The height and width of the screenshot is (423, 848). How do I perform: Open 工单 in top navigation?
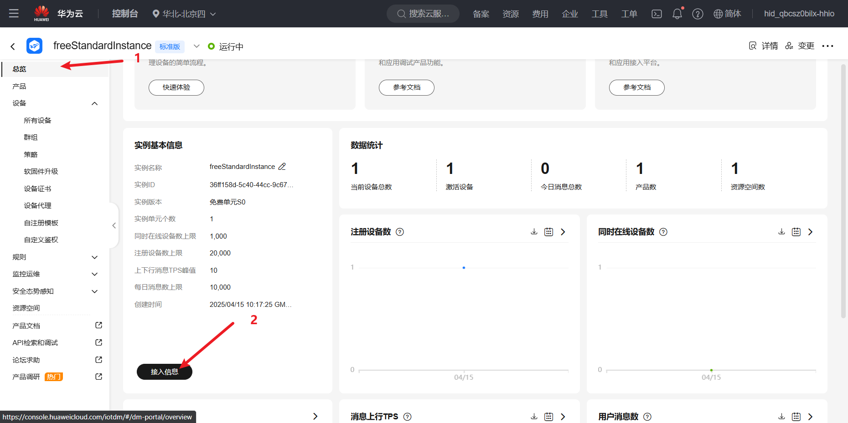(x=629, y=14)
